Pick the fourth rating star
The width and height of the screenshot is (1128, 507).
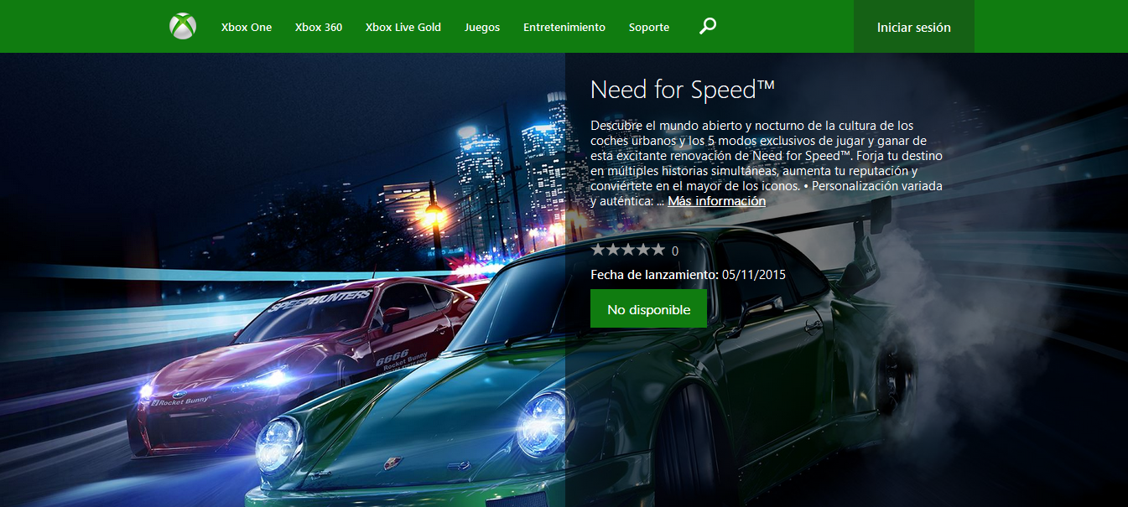pyautogui.click(x=643, y=250)
